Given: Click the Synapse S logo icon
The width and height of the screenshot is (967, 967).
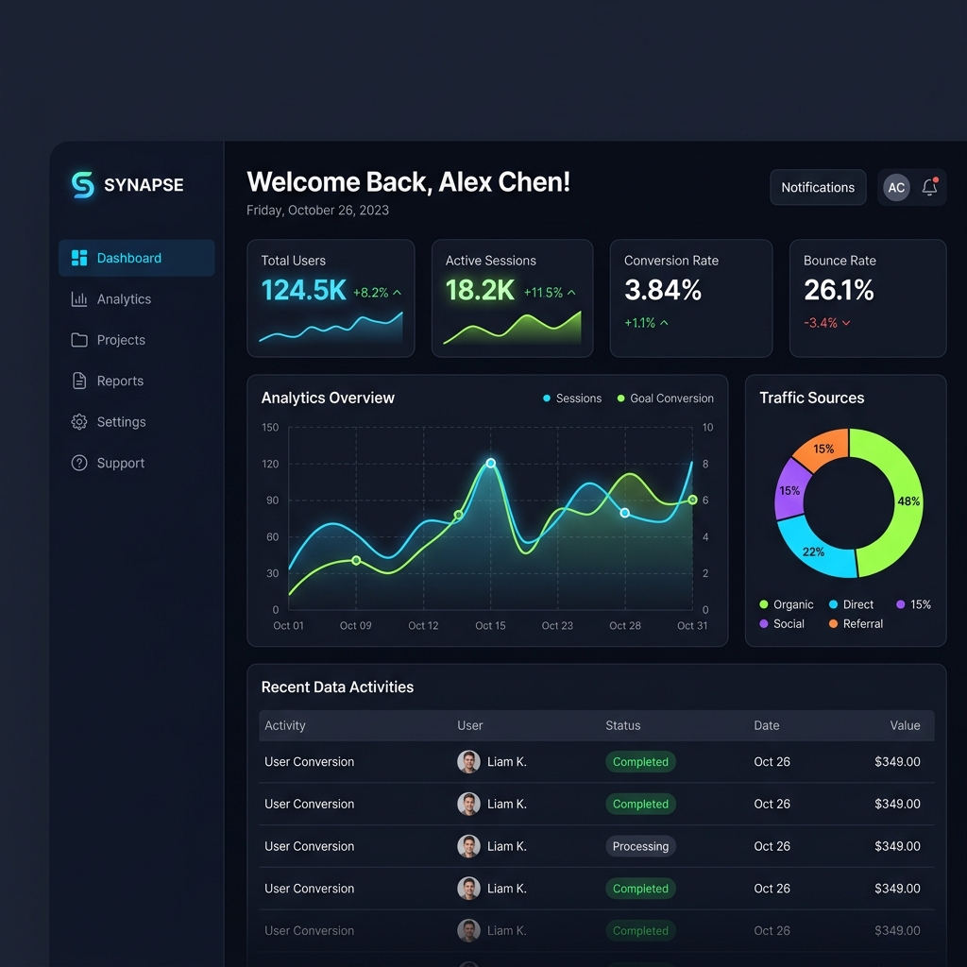Looking at the screenshot, I should (83, 184).
